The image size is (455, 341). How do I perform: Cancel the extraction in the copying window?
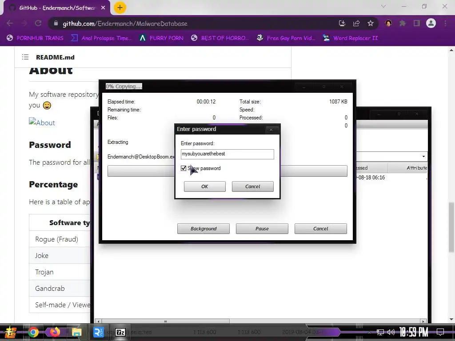point(321,229)
